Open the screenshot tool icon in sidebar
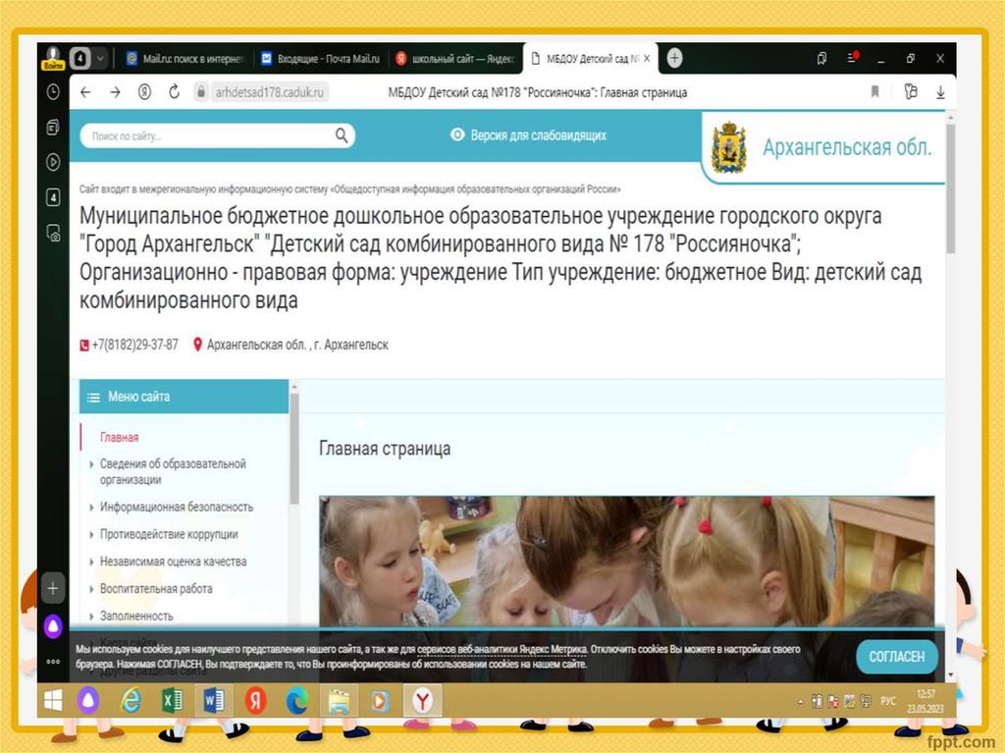 pos(53,233)
